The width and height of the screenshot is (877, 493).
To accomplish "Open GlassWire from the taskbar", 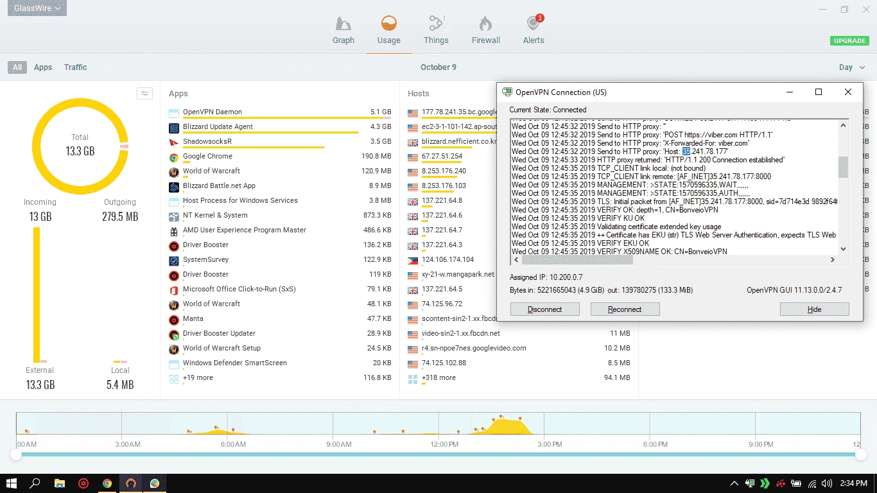I will click(x=155, y=483).
